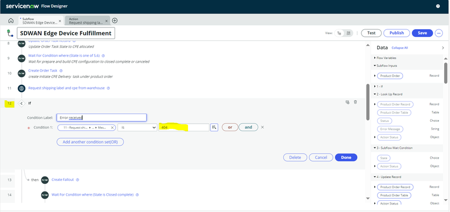Copy the If step with duplicate icon
The height and width of the screenshot is (212, 450).
coord(348,102)
